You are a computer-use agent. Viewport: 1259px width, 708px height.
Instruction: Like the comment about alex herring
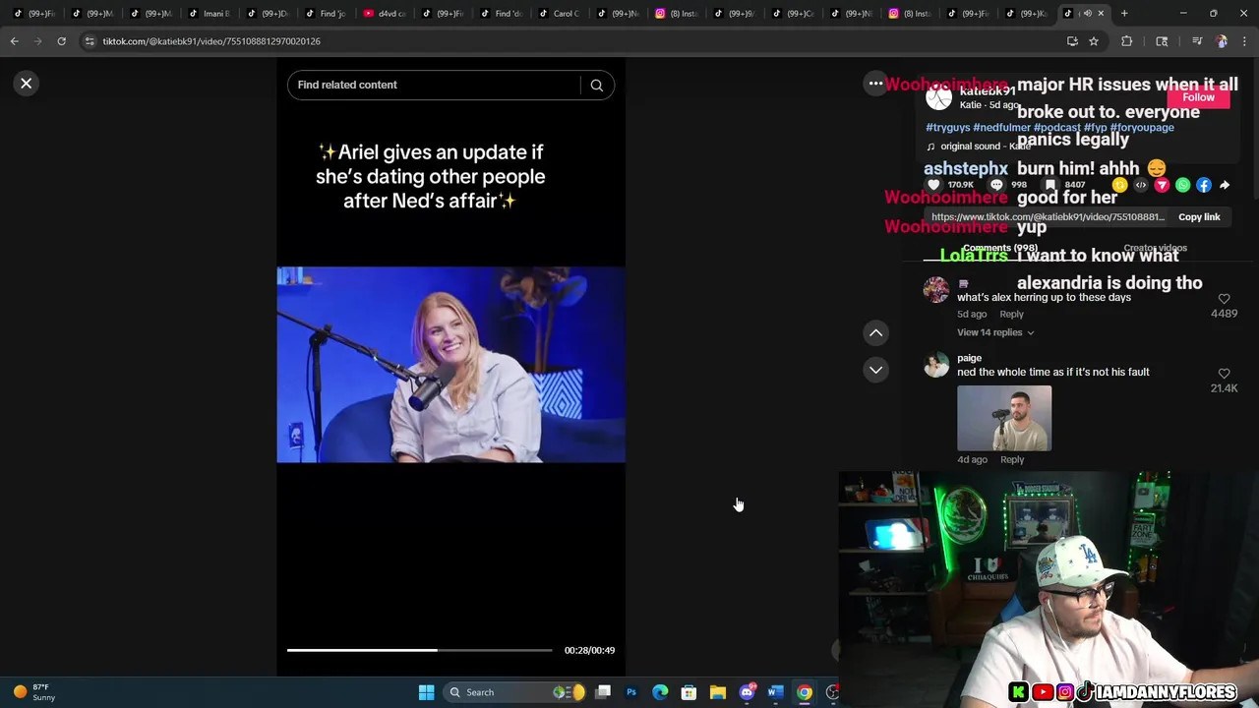point(1224,299)
